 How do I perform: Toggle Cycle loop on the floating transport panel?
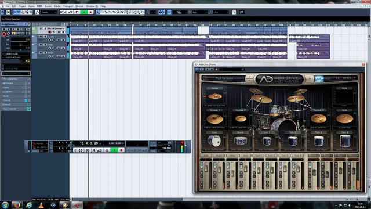pos(100,150)
